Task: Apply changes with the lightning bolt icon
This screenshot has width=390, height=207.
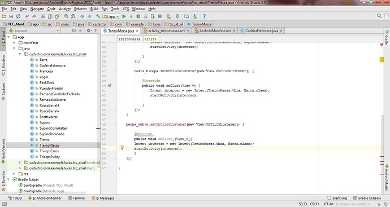Action: (x=131, y=16)
